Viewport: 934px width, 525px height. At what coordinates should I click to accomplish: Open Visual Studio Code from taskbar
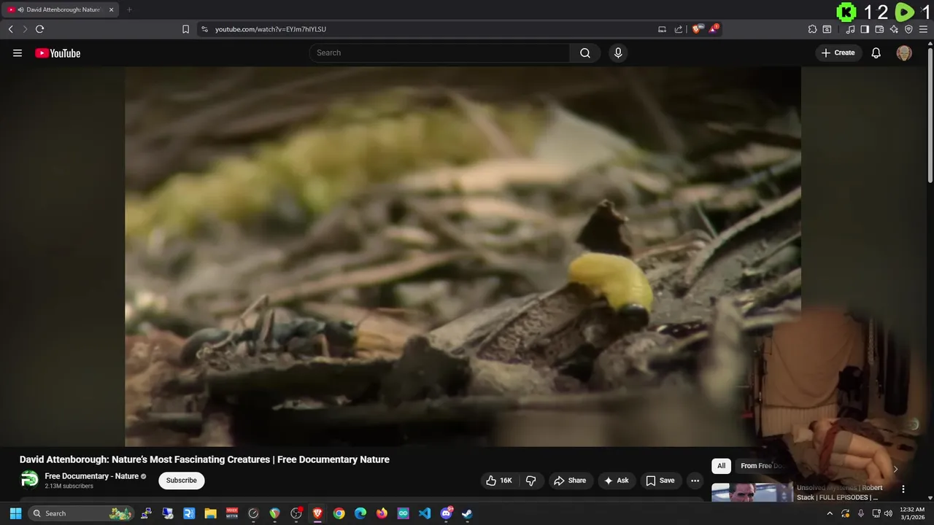click(x=425, y=513)
